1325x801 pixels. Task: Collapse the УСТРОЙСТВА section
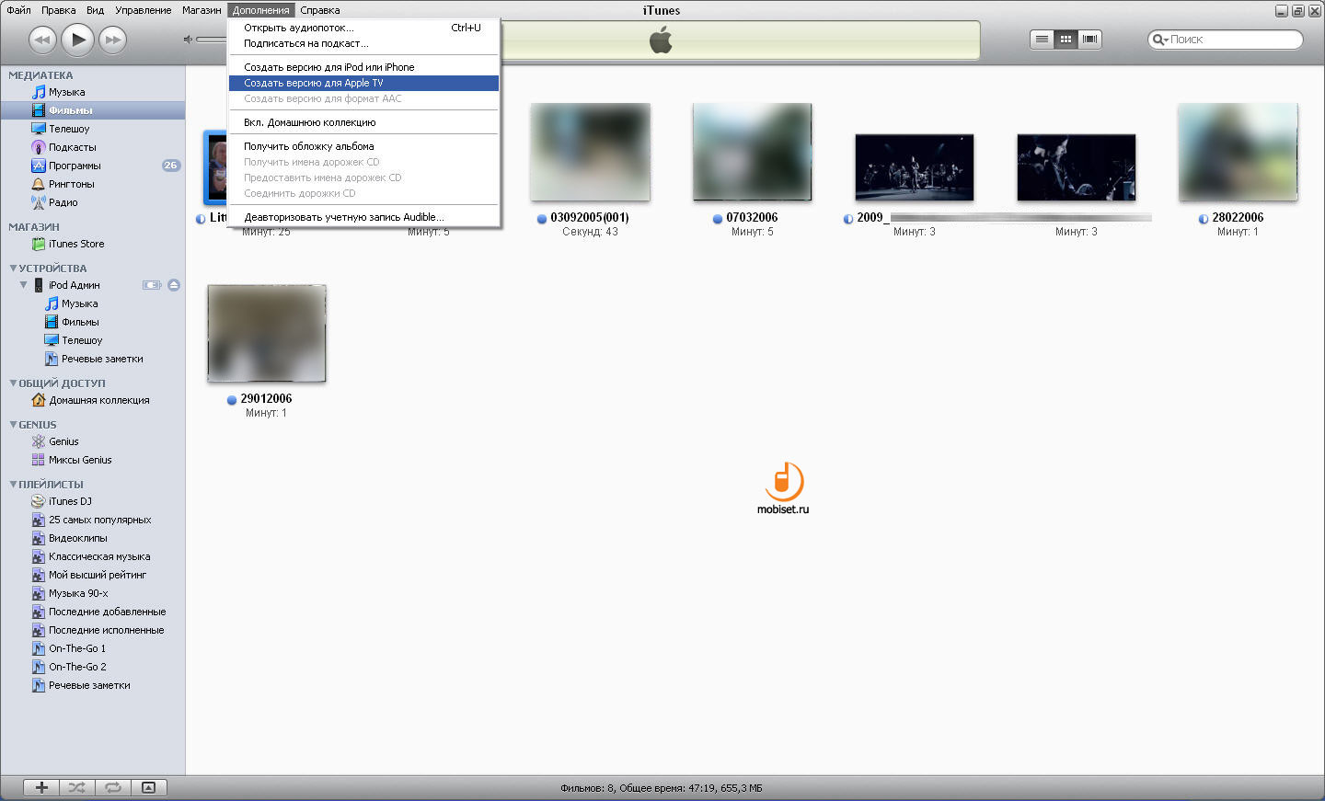pos(13,268)
